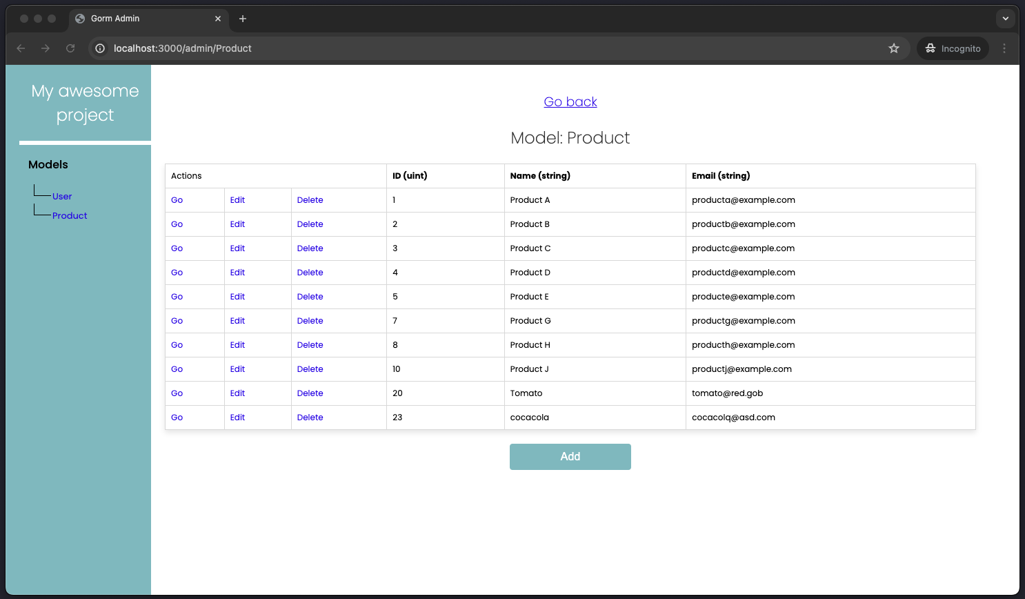1025x599 pixels.
Task: Click Delete for Product B row
Action: click(310, 224)
